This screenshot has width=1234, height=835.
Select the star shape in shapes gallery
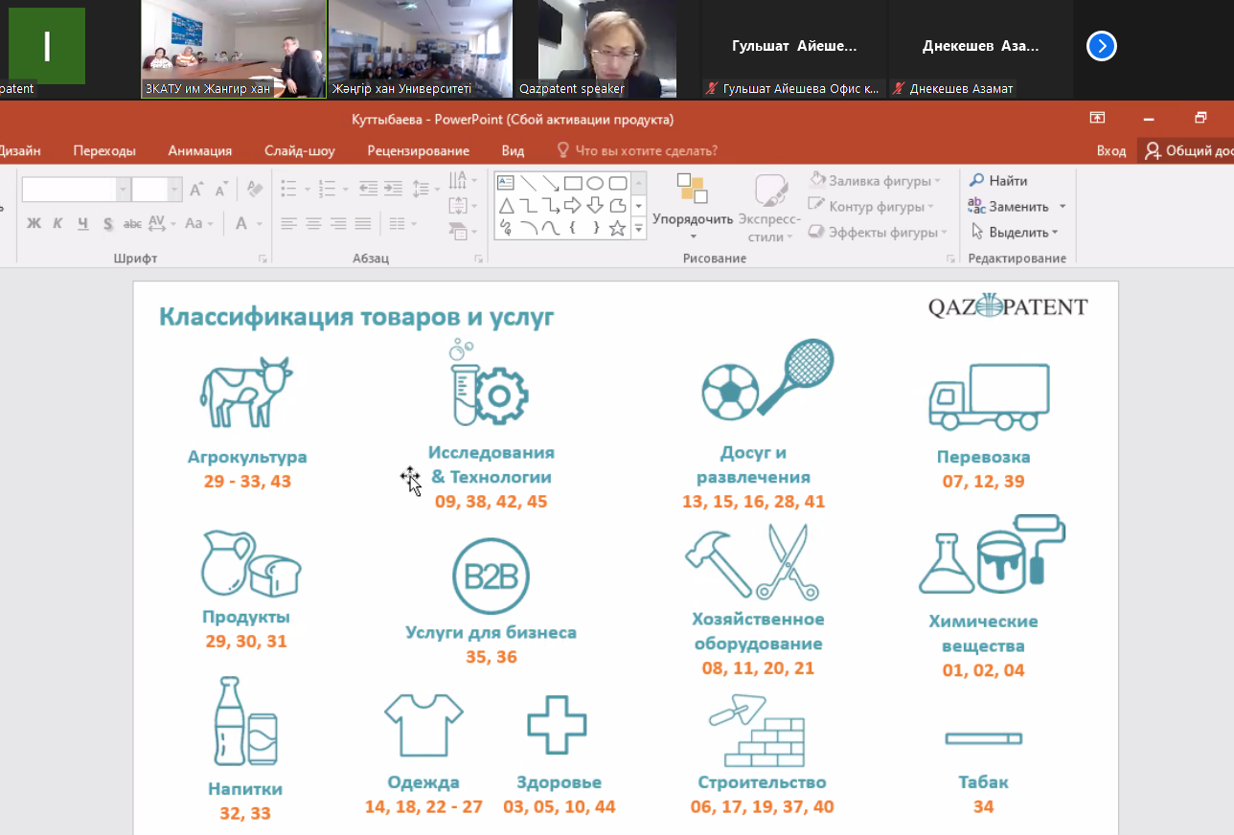[618, 228]
